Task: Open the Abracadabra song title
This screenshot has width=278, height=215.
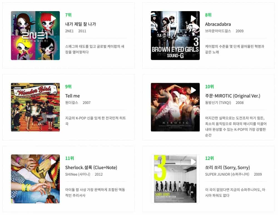Action: (218, 24)
